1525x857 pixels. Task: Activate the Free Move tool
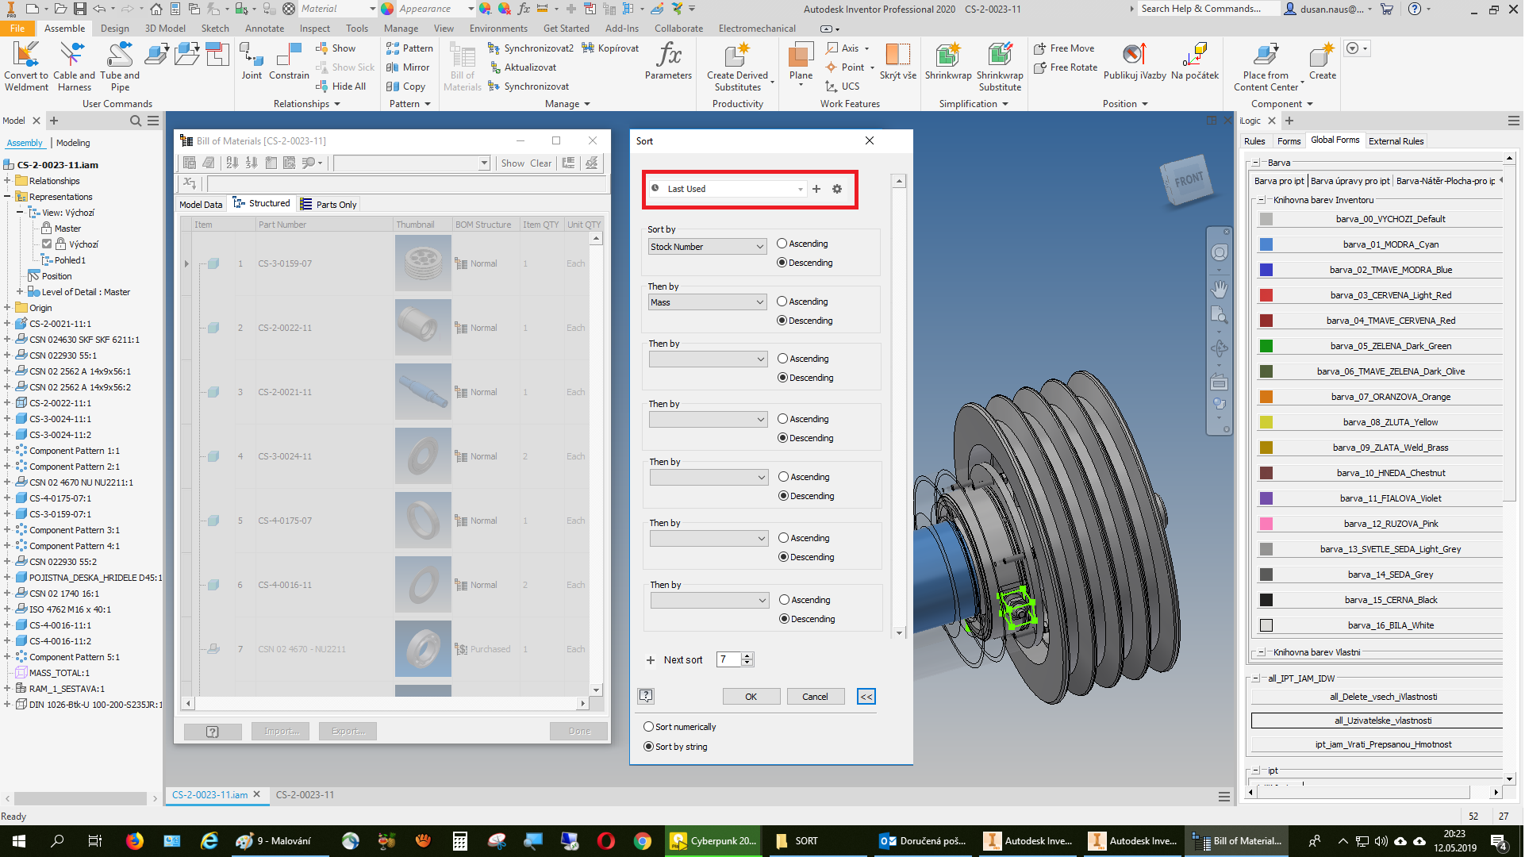coord(1064,48)
